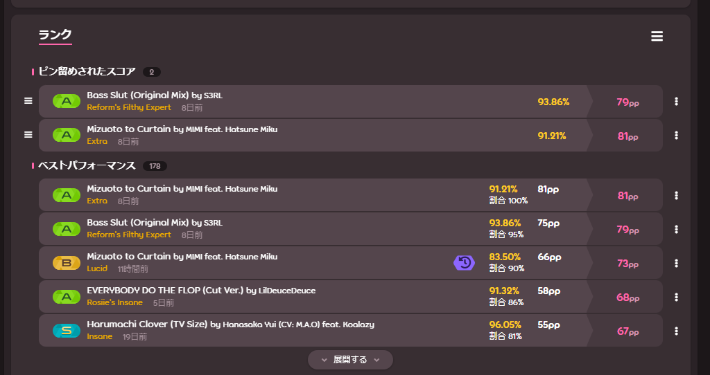710x375 pixels.
Task: Open Harumachi Clover (TV Size) beatmap link
Action: click(x=147, y=324)
